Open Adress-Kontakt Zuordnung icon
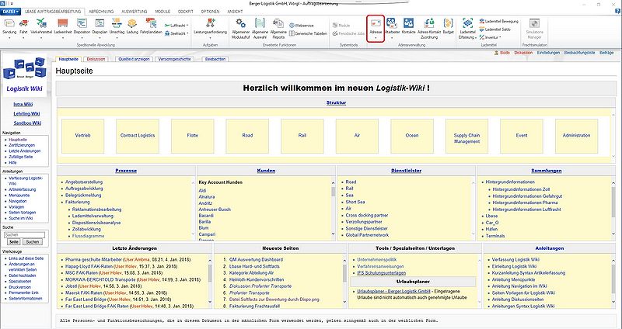This screenshot has height=329, width=622. coord(429,23)
